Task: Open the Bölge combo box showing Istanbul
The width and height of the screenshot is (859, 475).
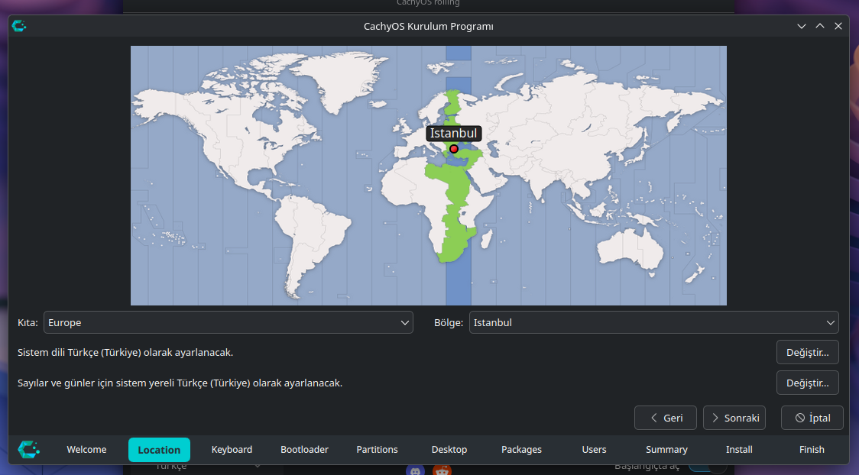Action: tap(653, 322)
